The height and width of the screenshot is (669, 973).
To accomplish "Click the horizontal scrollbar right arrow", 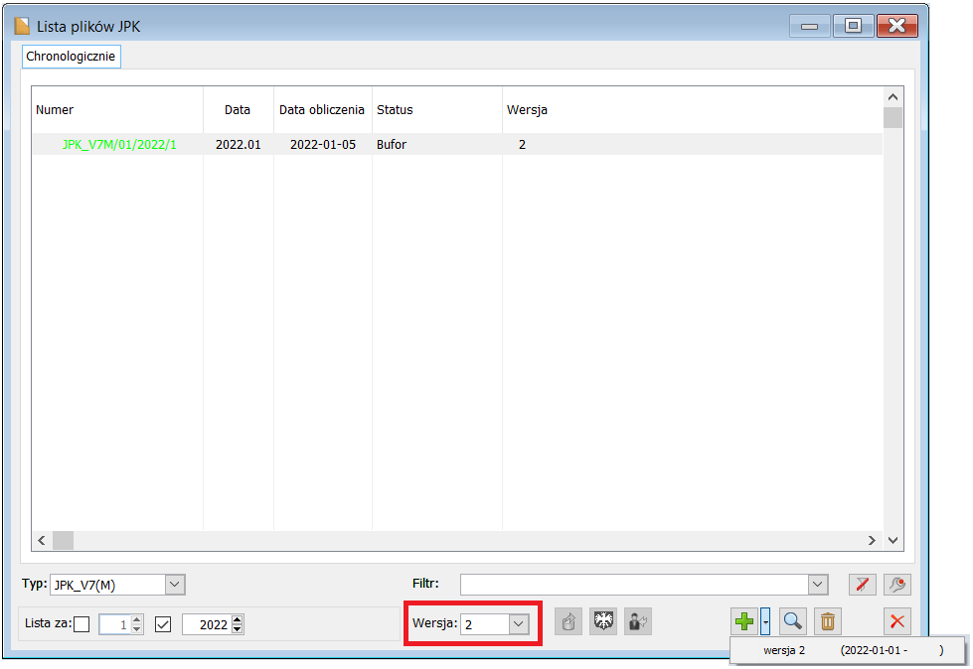I will (872, 540).
